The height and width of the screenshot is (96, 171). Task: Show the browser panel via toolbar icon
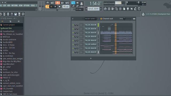116,9
